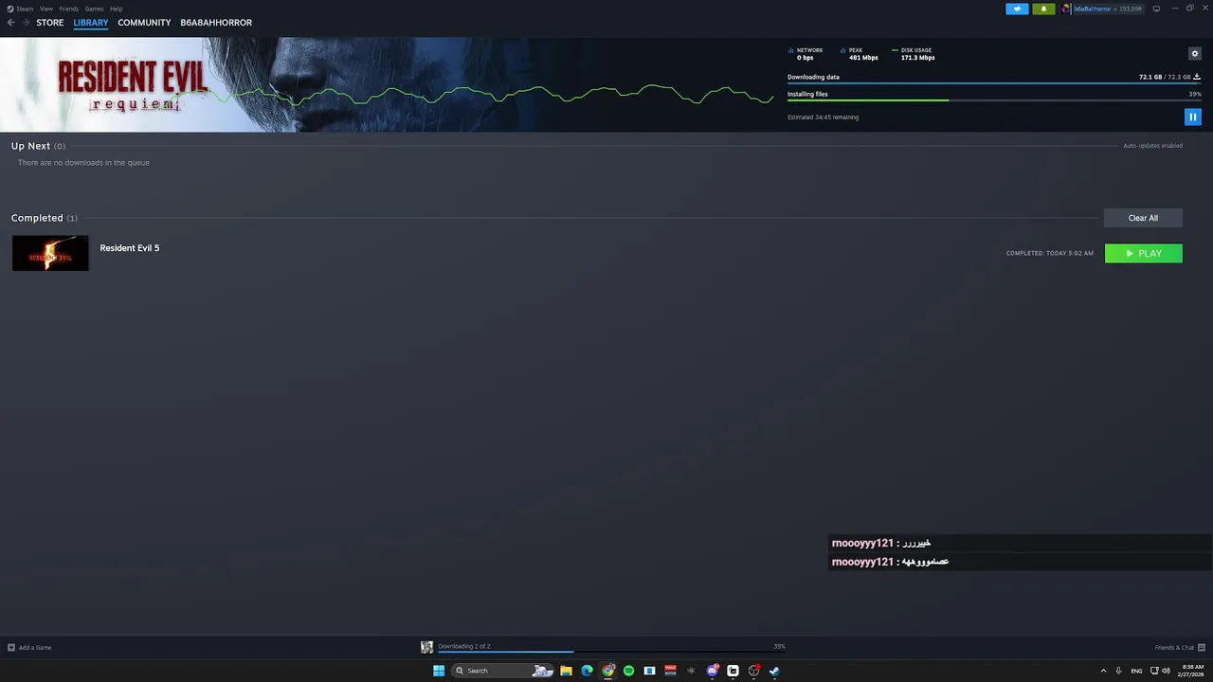Screen dimensions: 1213x682
Task: Open Spotify from taskbar
Action: tap(628, 671)
